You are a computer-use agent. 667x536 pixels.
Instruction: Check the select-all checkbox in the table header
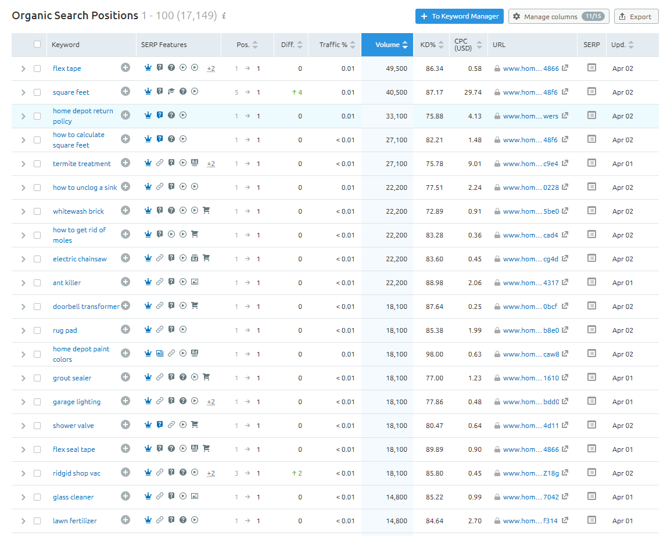37,44
